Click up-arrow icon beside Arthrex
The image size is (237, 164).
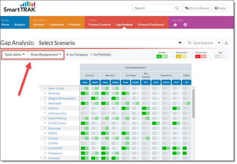click(x=45, y=108)
